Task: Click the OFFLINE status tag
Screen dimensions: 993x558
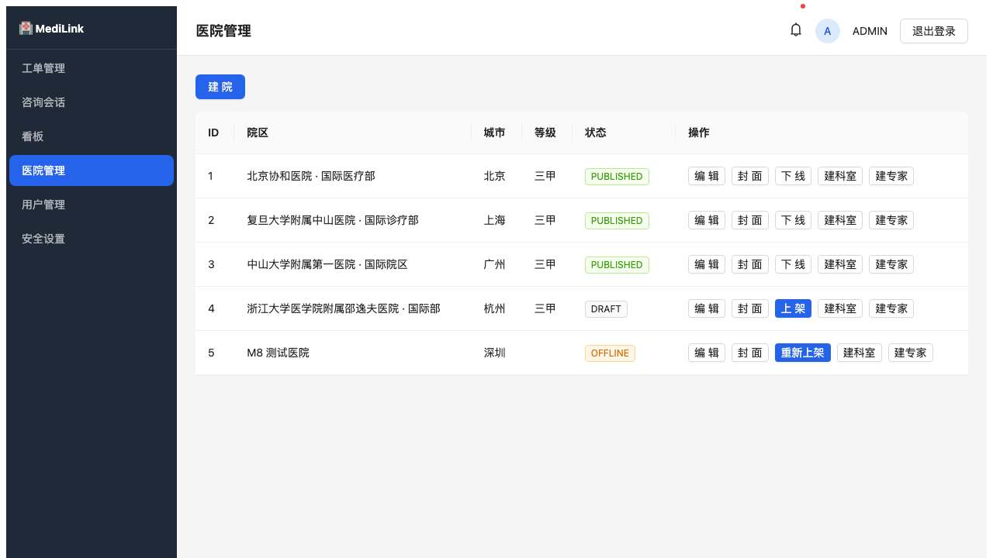Action: 610,353
